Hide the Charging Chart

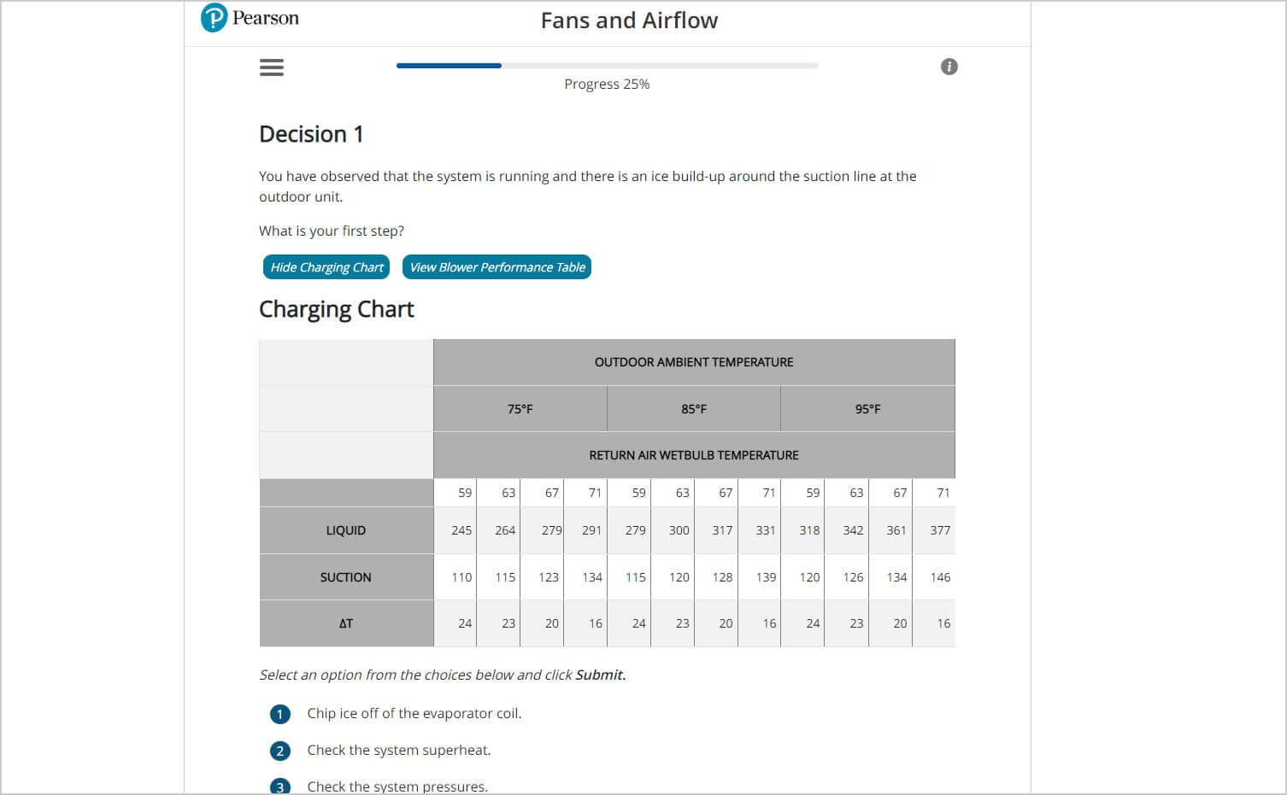[x=326, y=267]
